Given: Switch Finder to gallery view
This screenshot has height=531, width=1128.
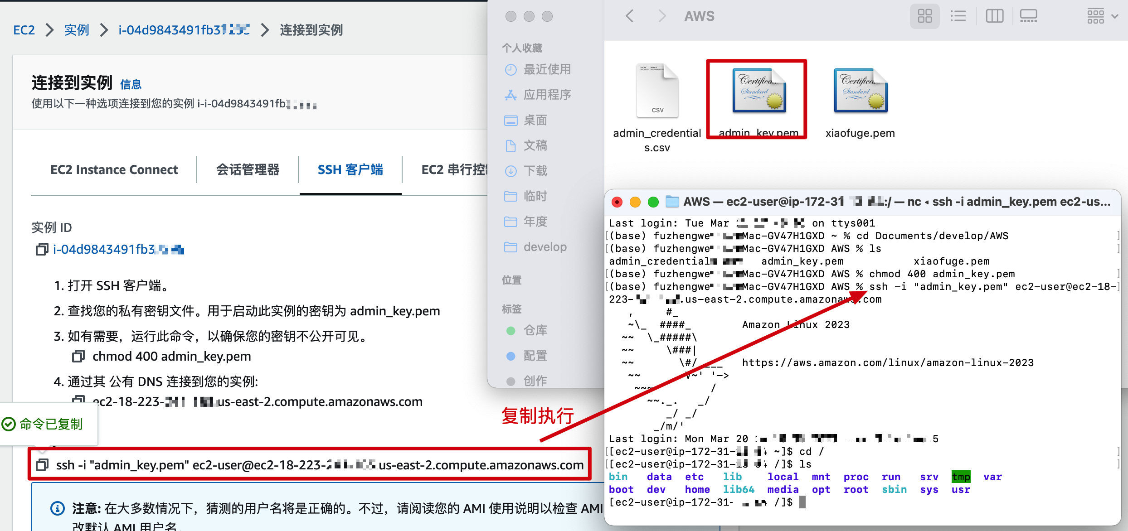Looking at the screenshot, I should click(x=1028, y=16).
